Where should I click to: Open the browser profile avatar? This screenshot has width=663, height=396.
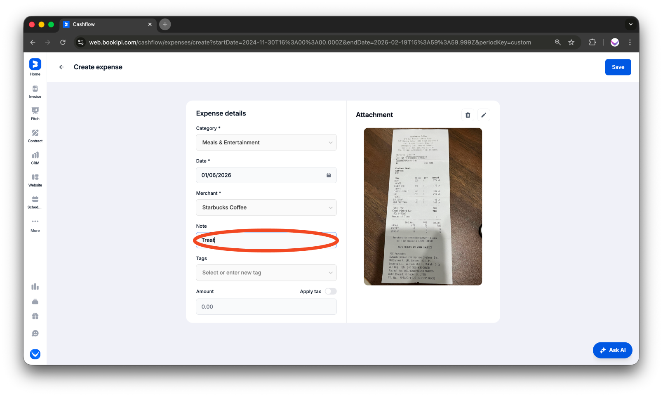pyautogui.click(x=615, y=42)
